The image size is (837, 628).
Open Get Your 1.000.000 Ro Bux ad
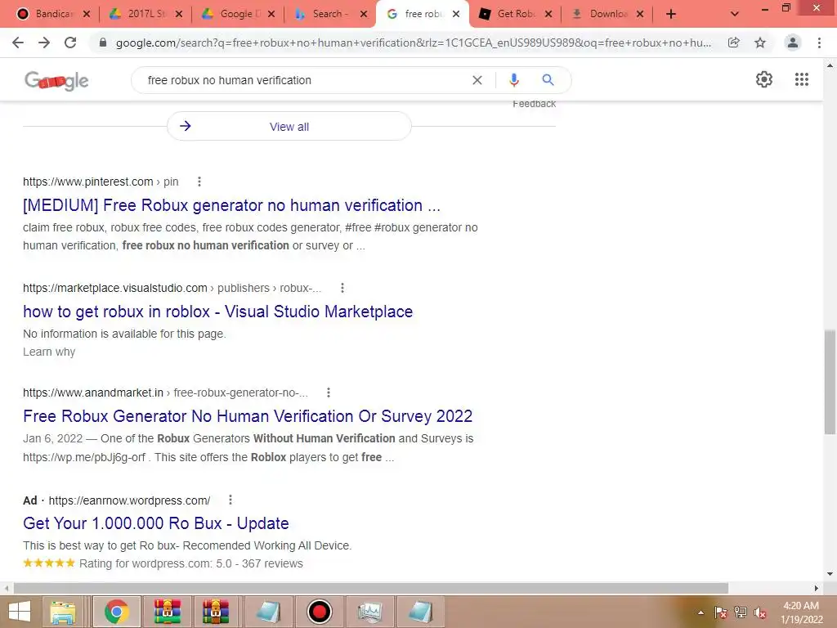(x=156, y=523)
